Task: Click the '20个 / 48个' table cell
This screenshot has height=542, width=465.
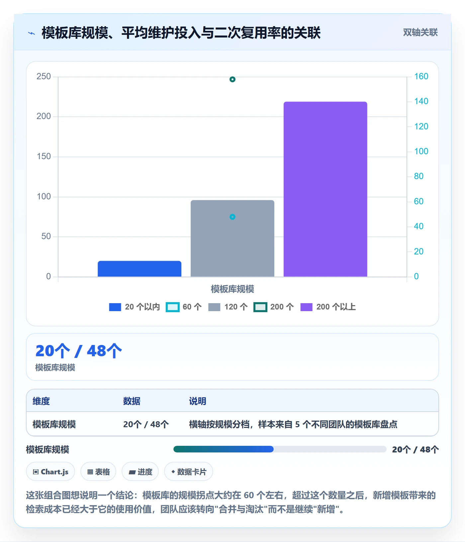Action: [146, 424]
